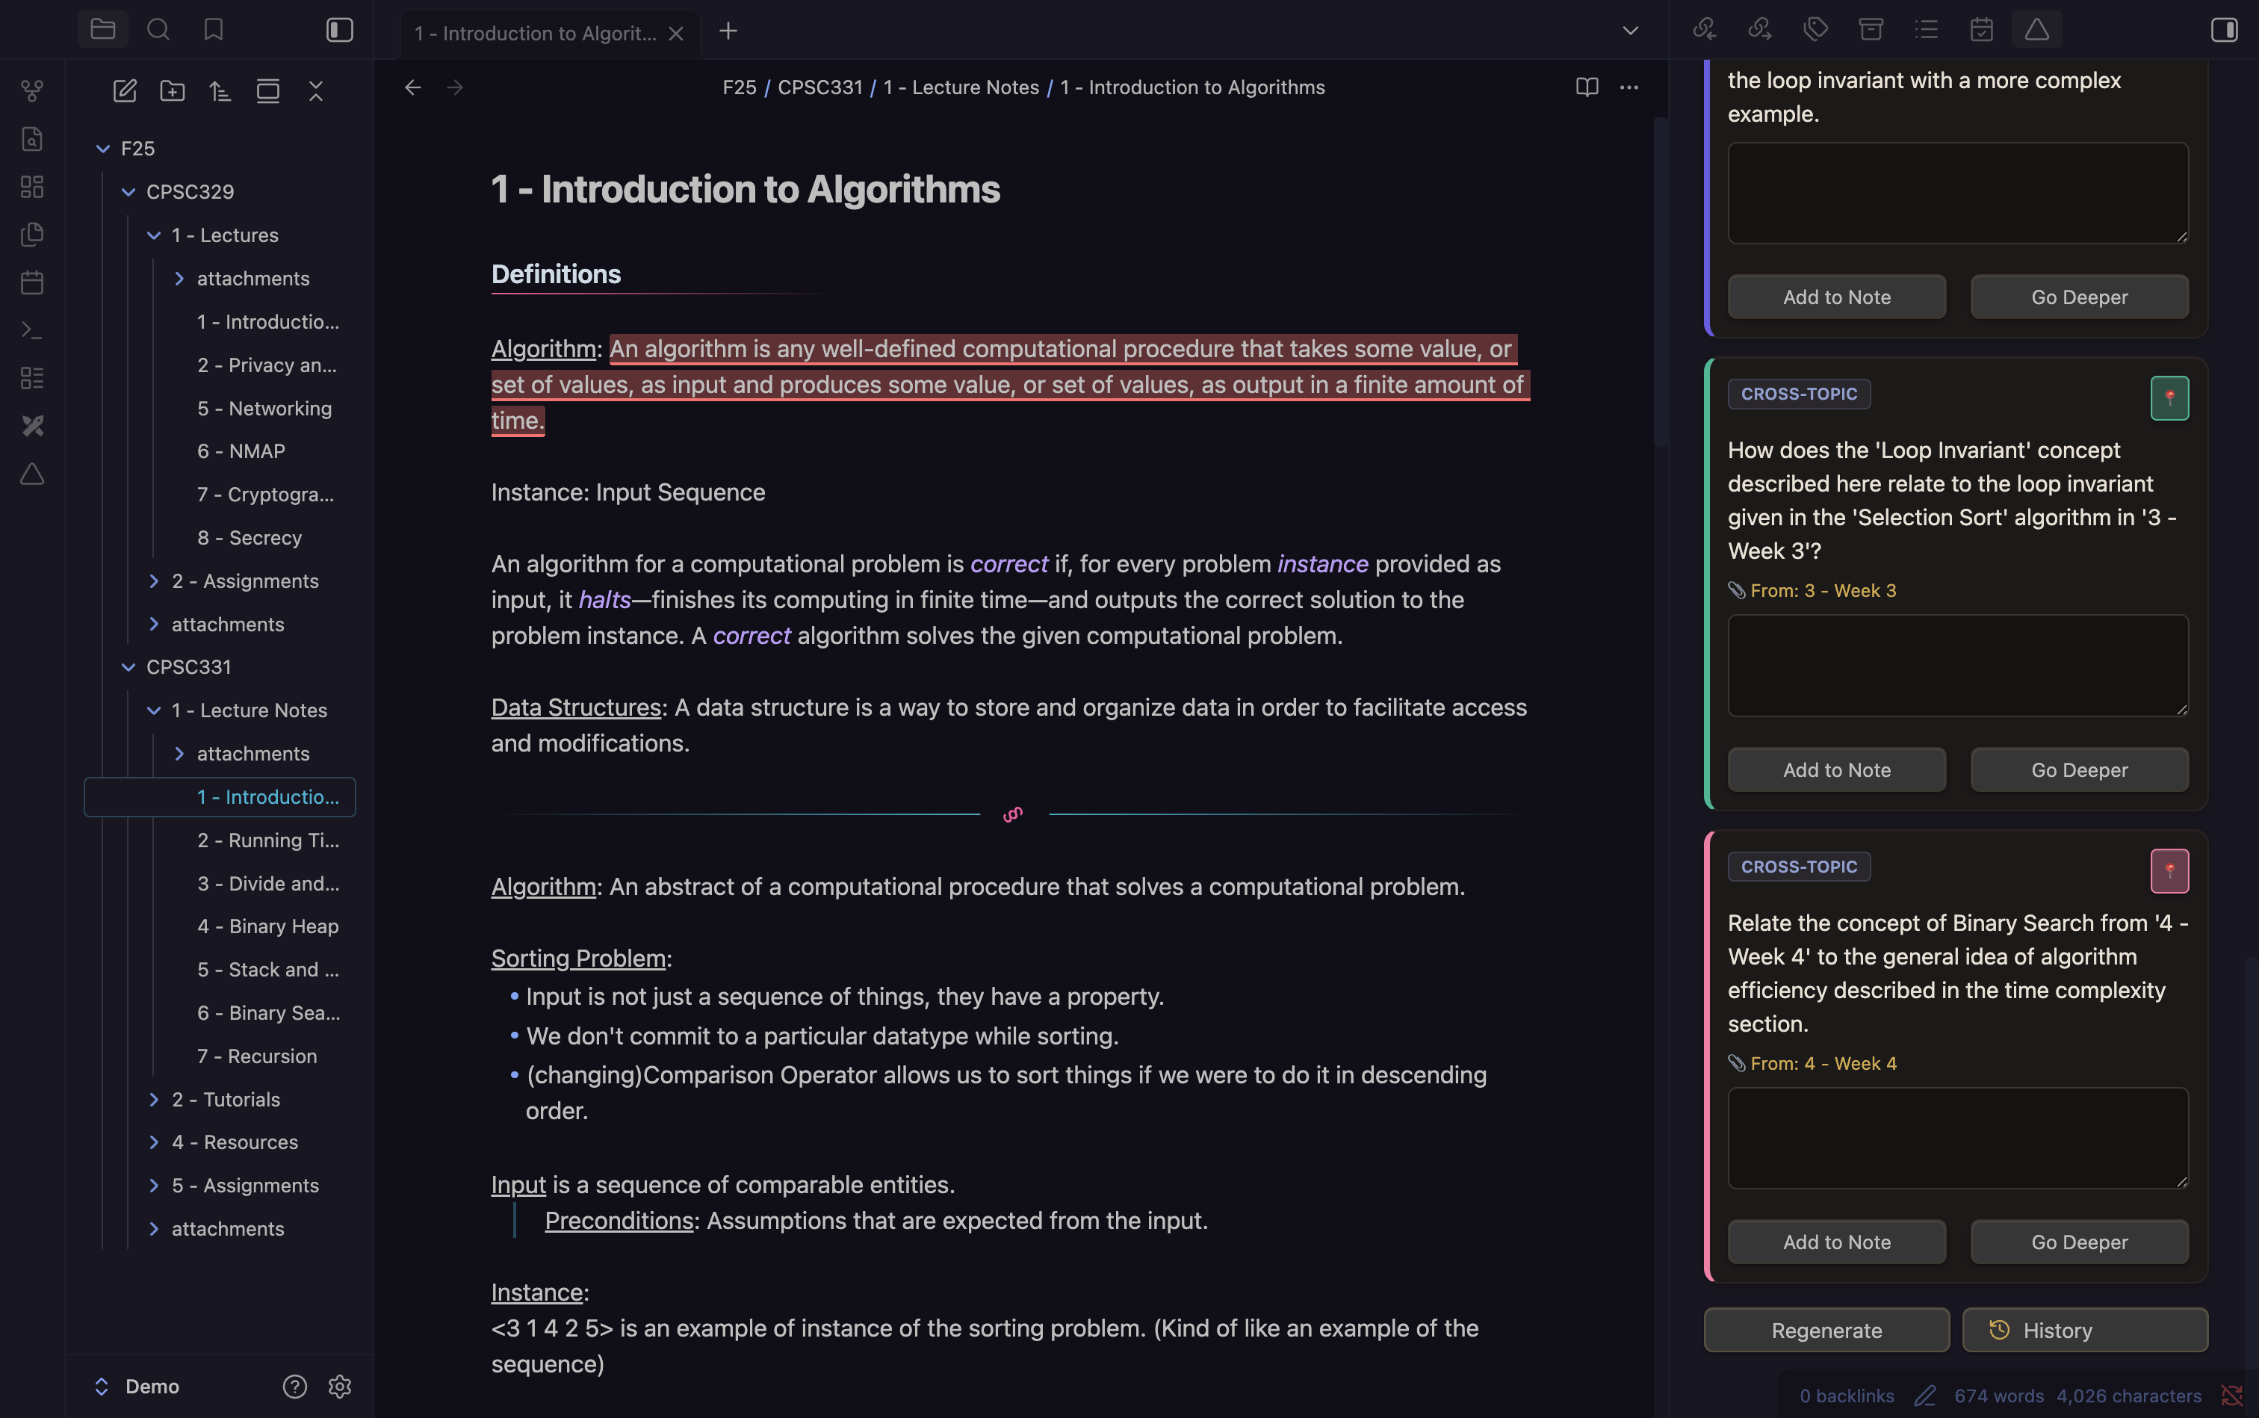
Task: Change the file sort order
Action: (220, 91)
